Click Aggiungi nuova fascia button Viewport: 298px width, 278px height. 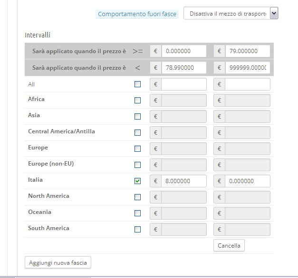(x=58, y=262)
